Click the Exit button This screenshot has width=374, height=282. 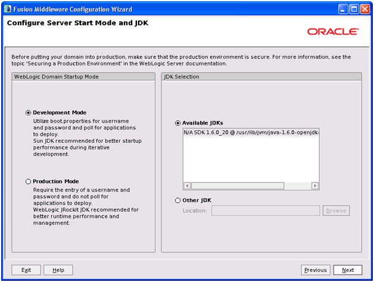coord(26,270)
